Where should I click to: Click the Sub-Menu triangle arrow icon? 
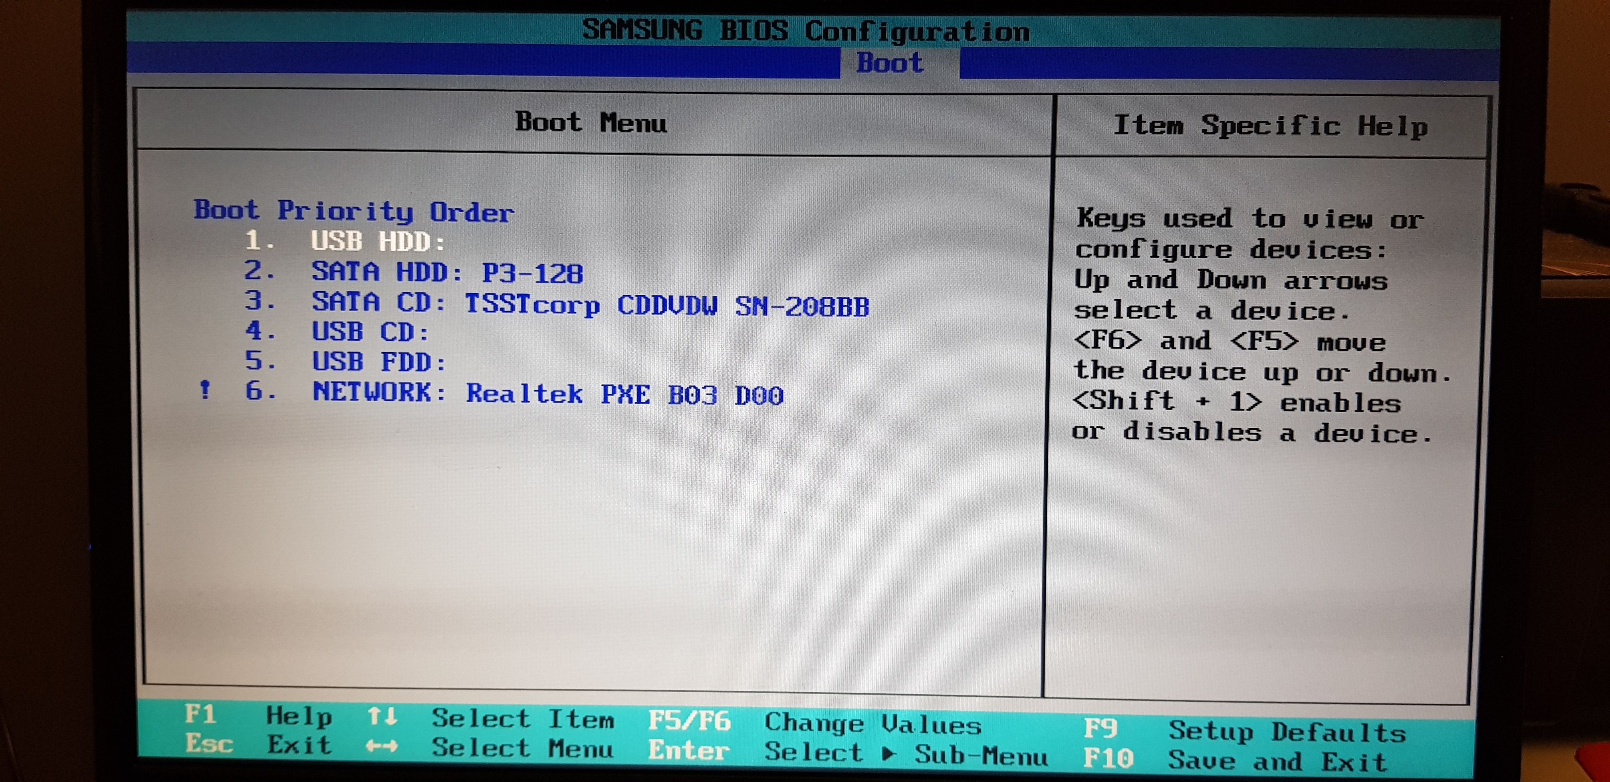click(888, 754)
